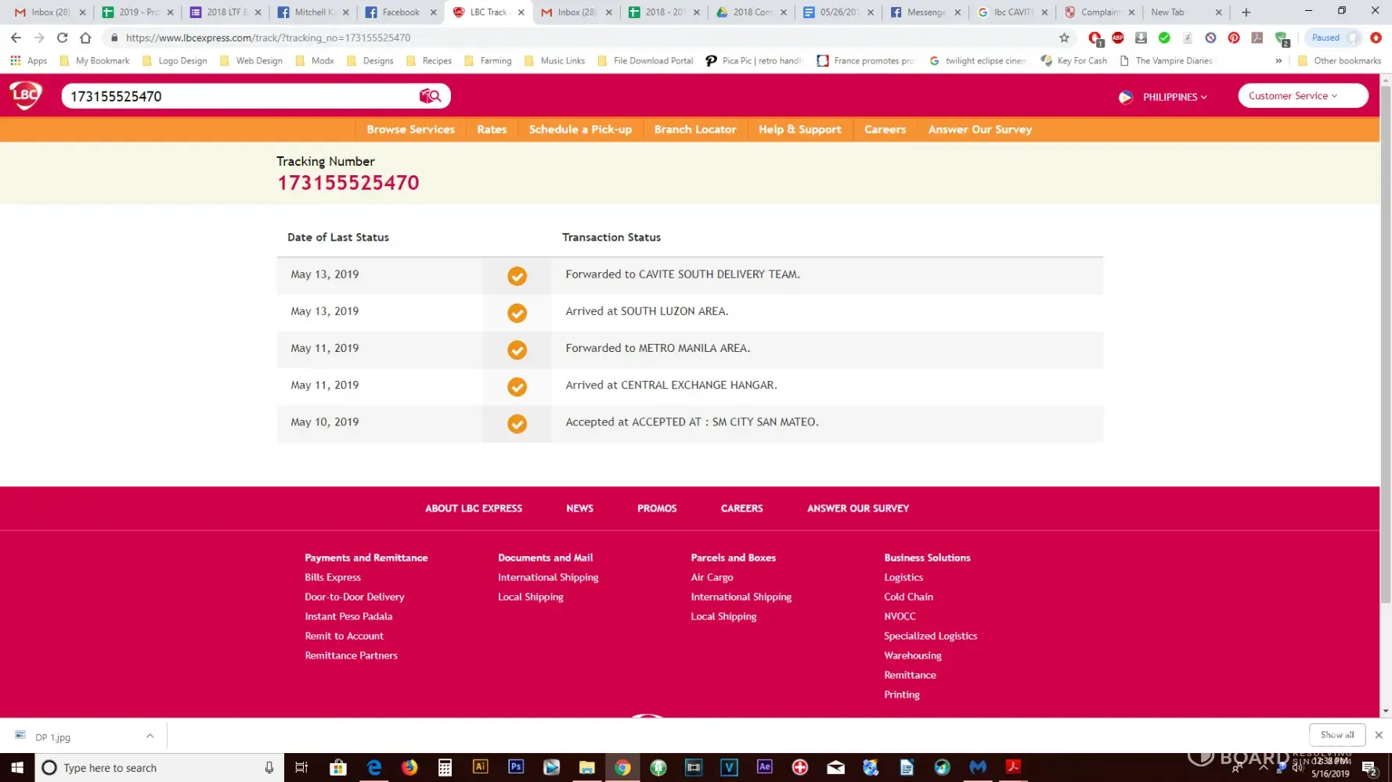Open the browser home page icon
Viewport: 1392px width, 782px height.
[x=85, y=38]
